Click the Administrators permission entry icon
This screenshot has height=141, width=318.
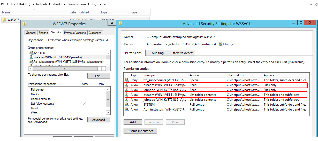coord(126,109)
